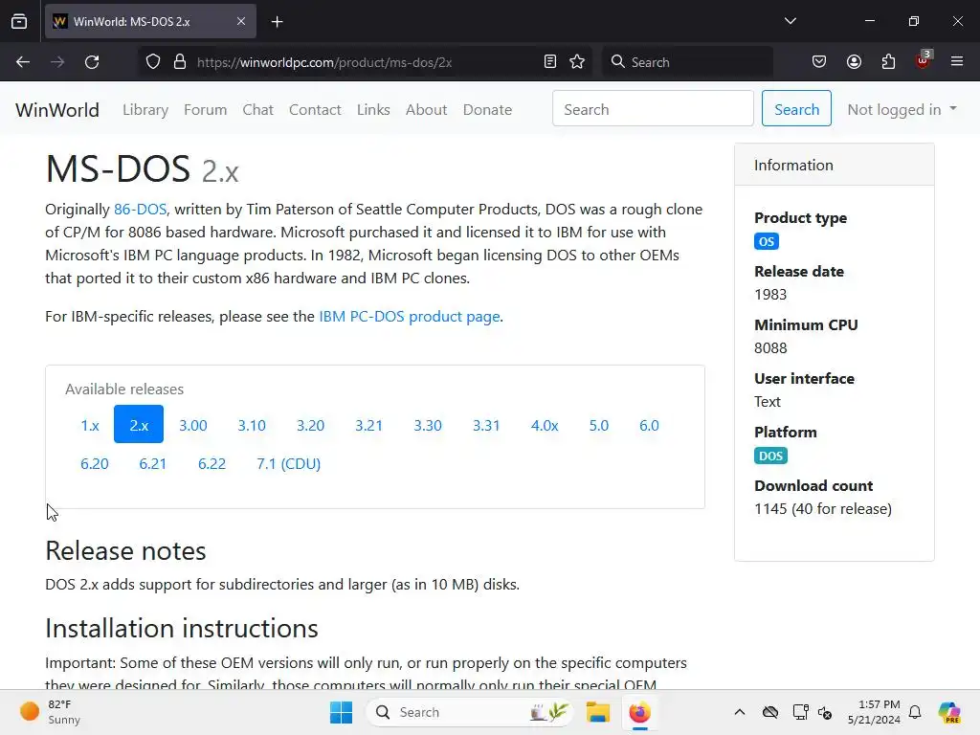Open File Explorer from the taskbar
Image resolution: width=980 pixels, height=735 pixels.
597,712
